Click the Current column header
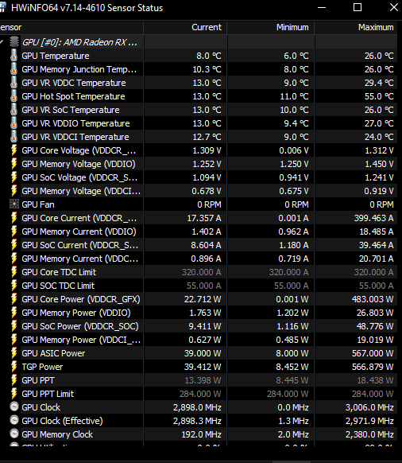The width and height of the screenshot is (402, 463). click(x=185, y=28)
